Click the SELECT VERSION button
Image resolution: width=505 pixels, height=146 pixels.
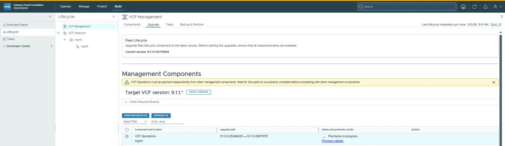tap(199, 92)
